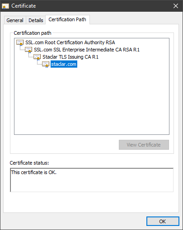
Task: Click the 'Certification path' group label
Action: point(33,33)
